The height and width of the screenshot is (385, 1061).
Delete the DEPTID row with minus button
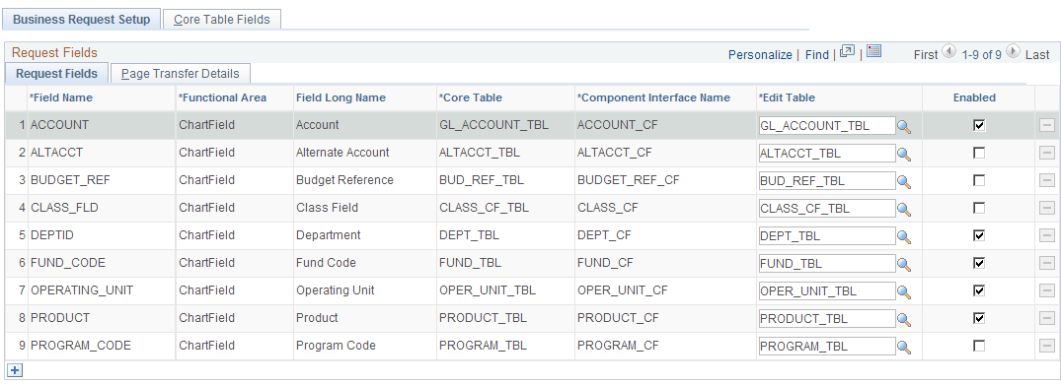(1047, 235)
